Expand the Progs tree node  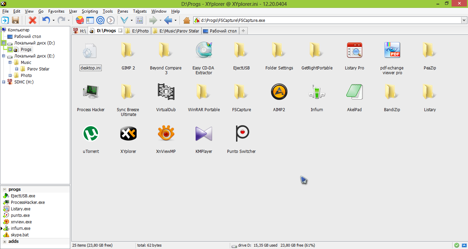click(x=10, y=50)
